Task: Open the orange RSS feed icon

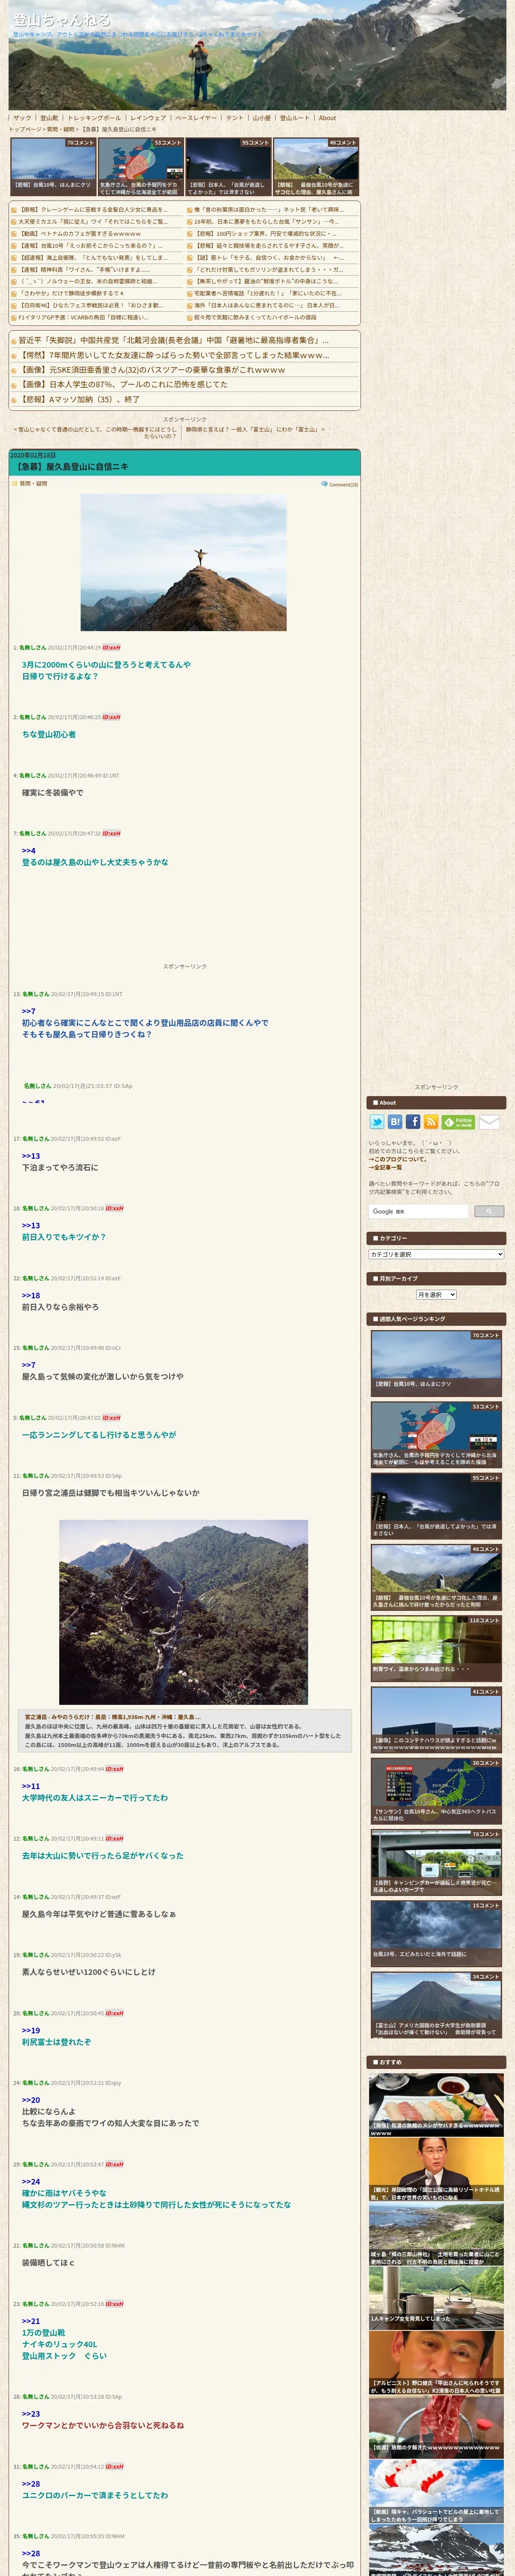Action: [x=431, y=1122]
